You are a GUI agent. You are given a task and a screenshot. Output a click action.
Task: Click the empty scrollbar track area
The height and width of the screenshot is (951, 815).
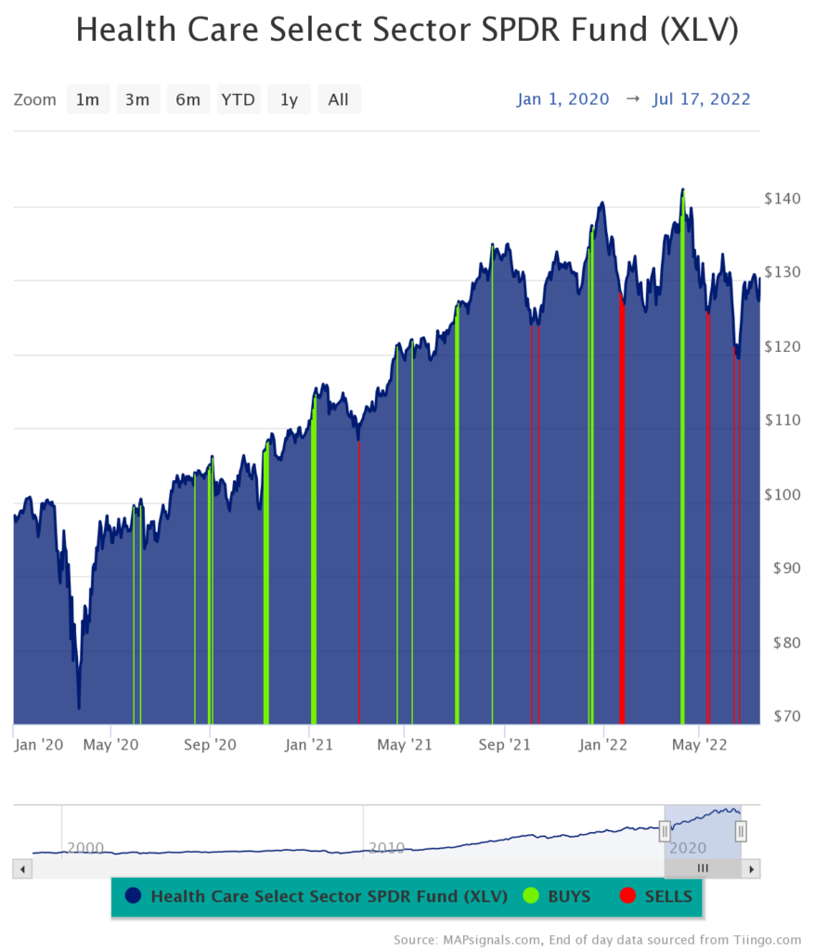[343, 868]
